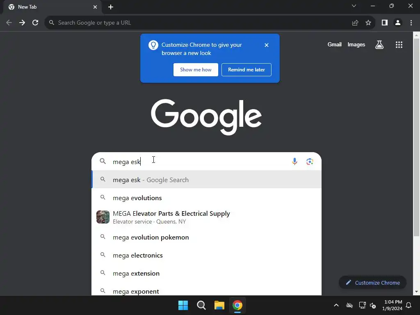Open Search Labs flask icon

click(x=379, y=45)
